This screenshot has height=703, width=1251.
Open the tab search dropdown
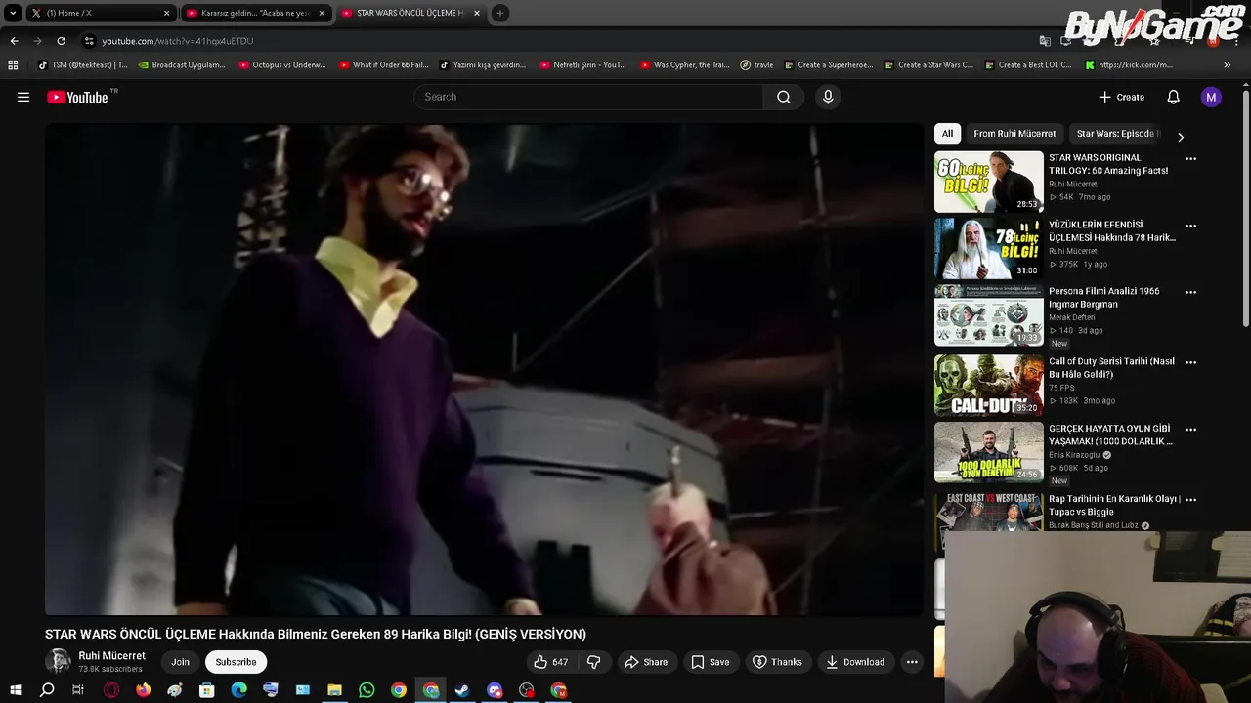13,13
